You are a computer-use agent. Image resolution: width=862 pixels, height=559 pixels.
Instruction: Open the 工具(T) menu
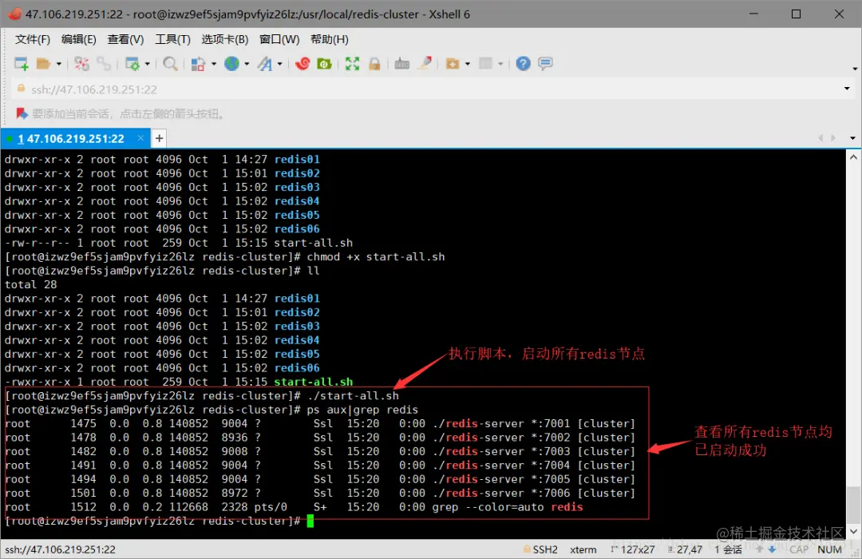(x=172, y=39)
